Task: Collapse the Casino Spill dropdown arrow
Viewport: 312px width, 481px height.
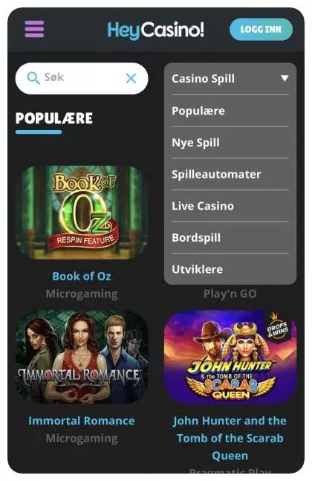Action: tap(285, 78)
